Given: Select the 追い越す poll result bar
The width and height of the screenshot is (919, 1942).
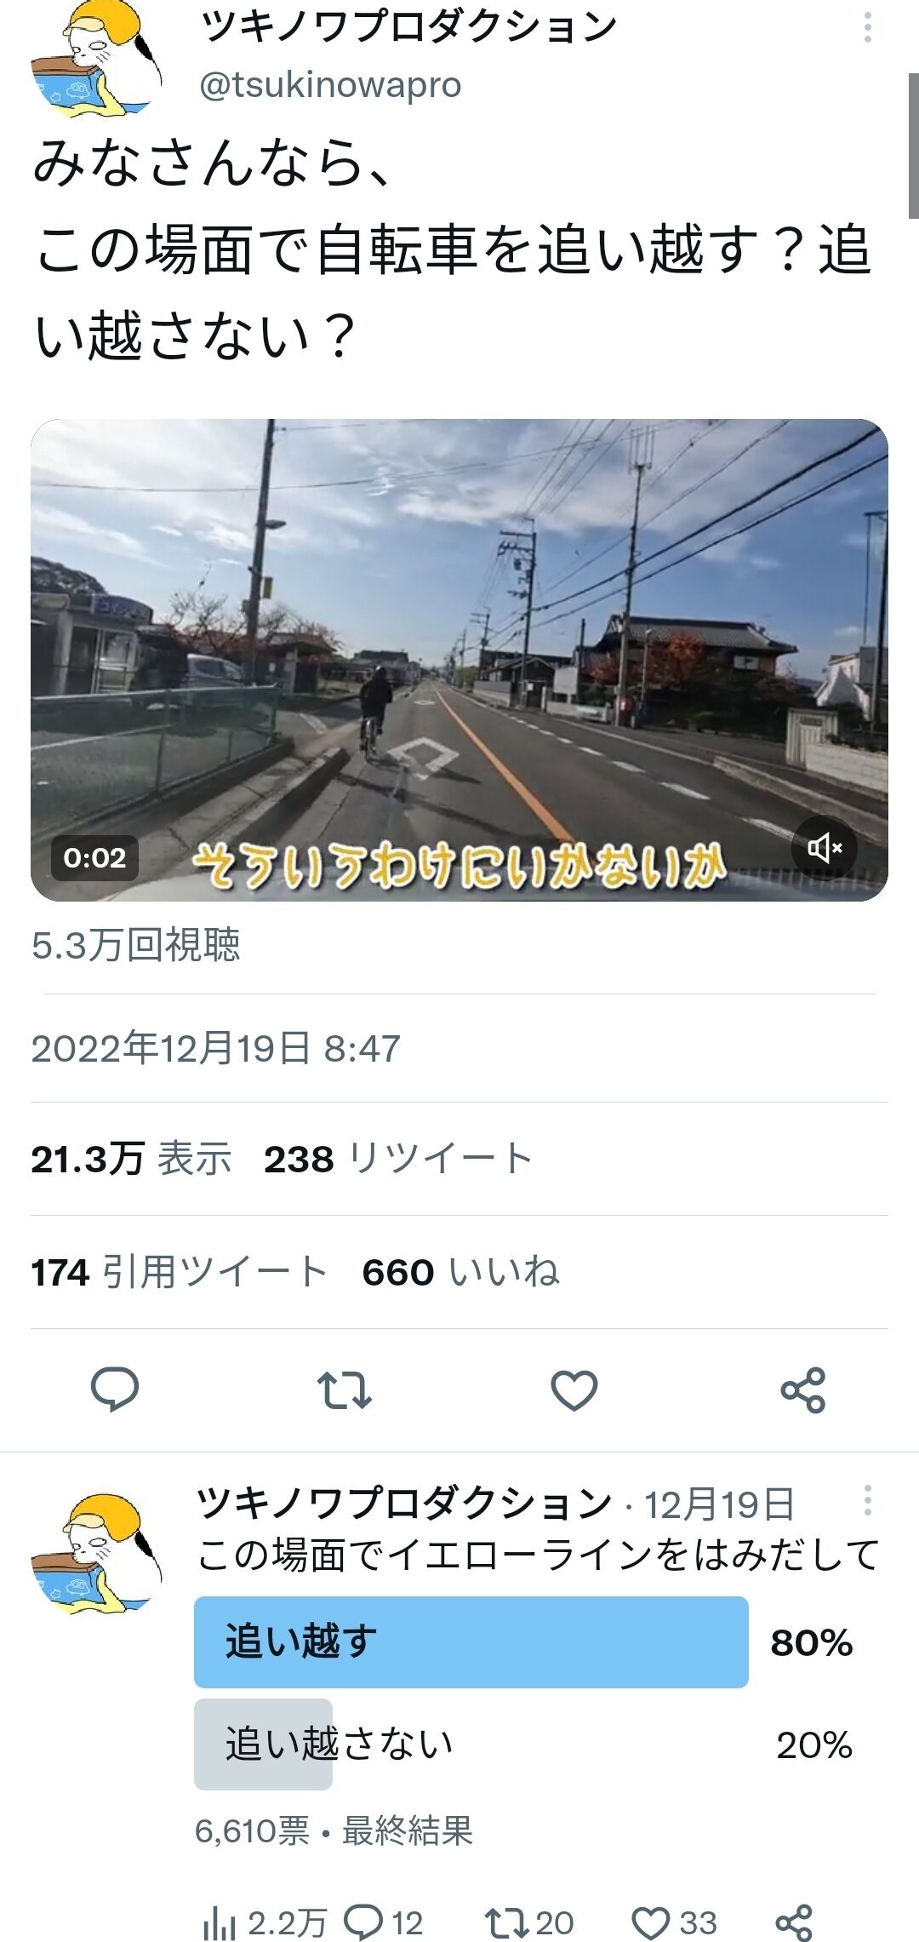Looking at the screenshot, I should click(523, 1642).
